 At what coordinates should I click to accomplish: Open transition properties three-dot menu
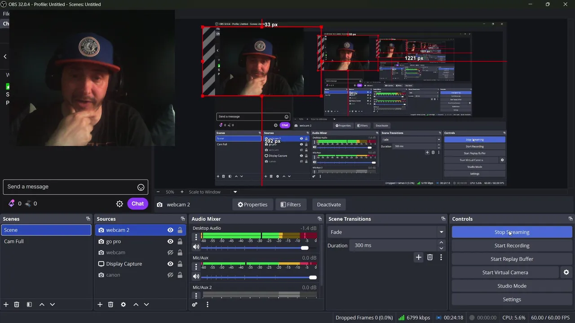pos(441,257)
